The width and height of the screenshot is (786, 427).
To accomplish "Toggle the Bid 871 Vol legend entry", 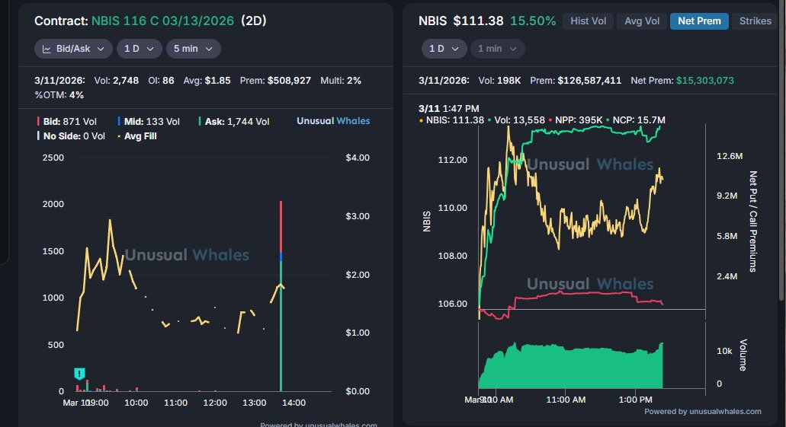I will [x=66, y=122].
